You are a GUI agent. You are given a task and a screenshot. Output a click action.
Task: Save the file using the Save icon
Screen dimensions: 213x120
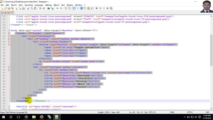tap(9, 8)
